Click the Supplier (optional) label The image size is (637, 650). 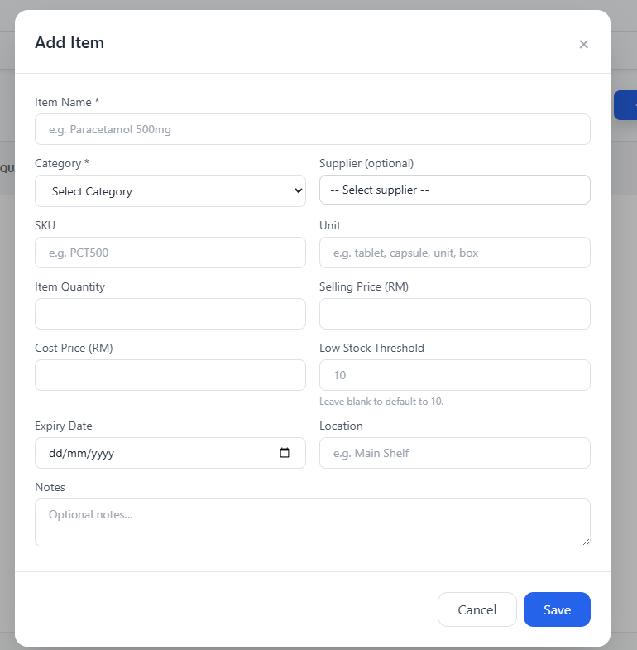click(366, 163)
